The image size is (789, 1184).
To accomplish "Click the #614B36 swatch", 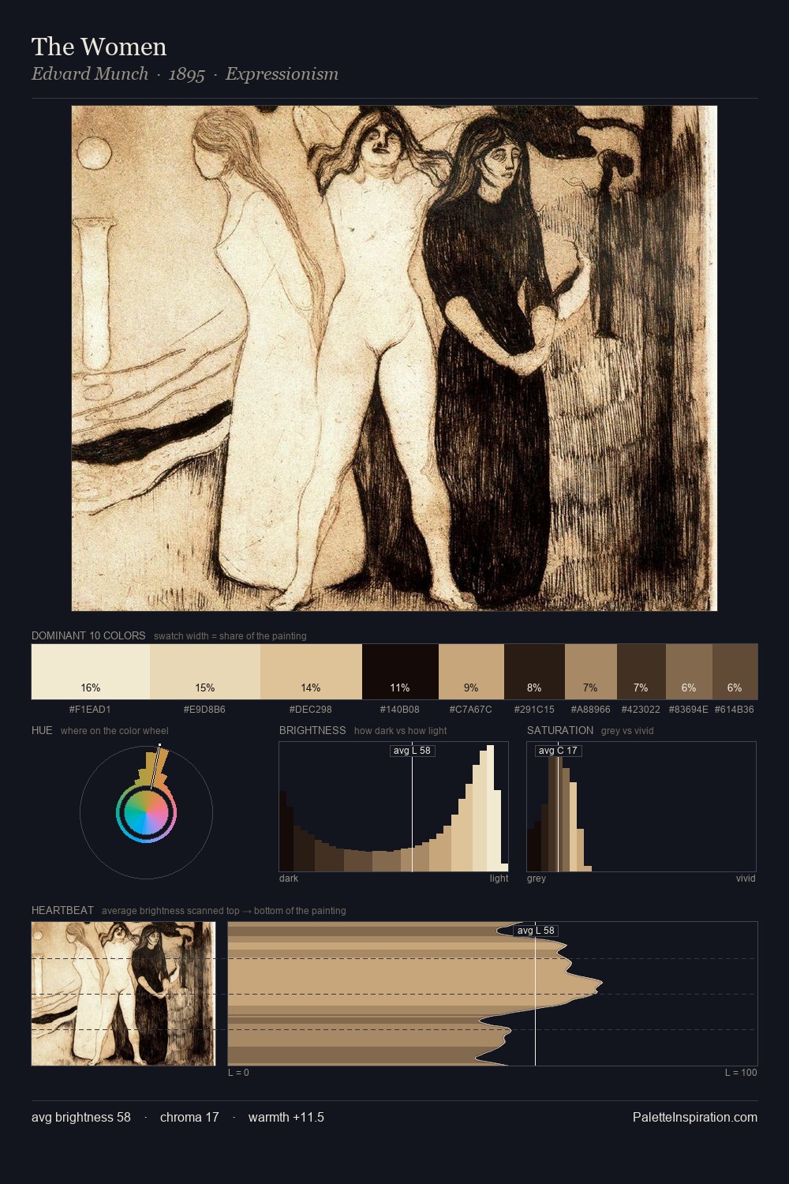I will coord(735,672).
